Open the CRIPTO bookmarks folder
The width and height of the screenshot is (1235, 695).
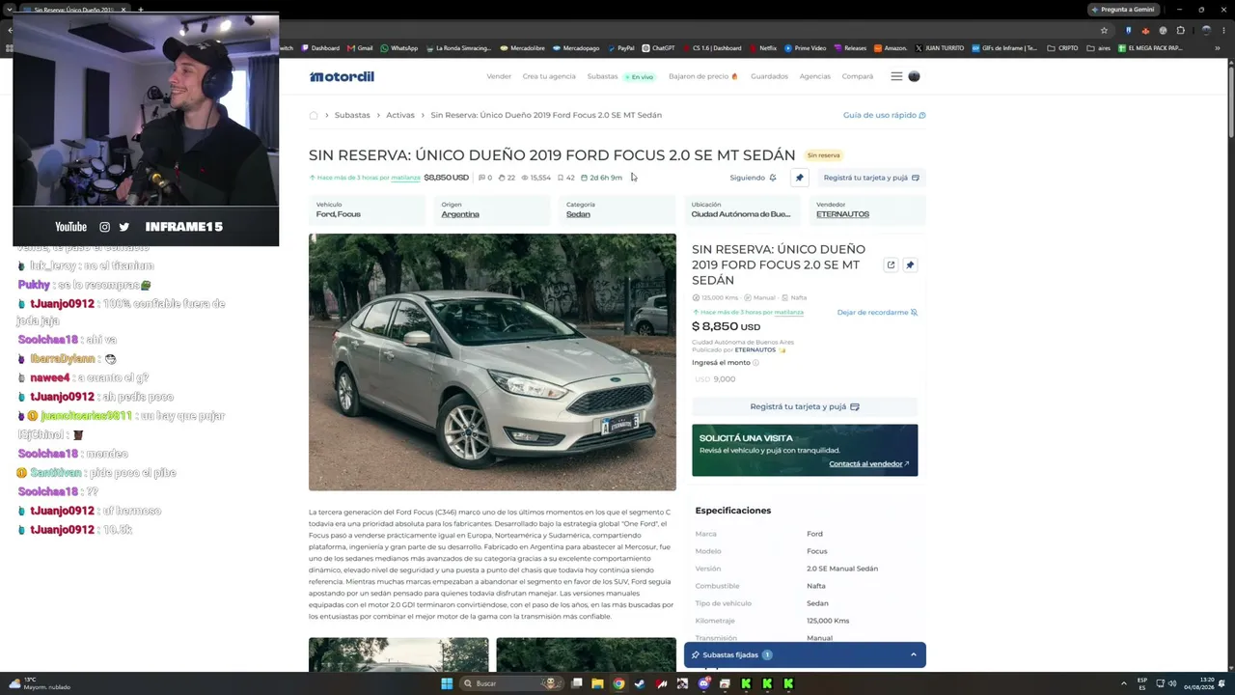pyautogui.click(x=1062, y=48)
